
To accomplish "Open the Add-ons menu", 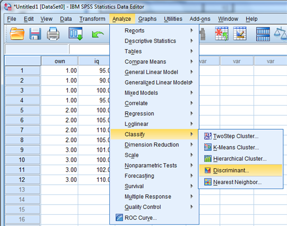I will coord(200,19).
